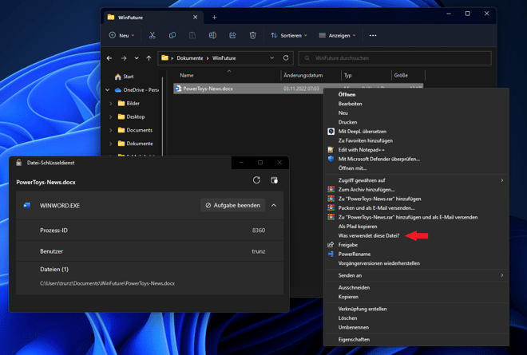
Task: Click the Word file icon of PowerToys-News.docx
Action: 178,89
